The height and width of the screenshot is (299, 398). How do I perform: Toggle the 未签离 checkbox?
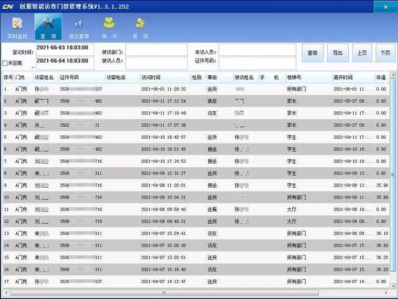6,63
